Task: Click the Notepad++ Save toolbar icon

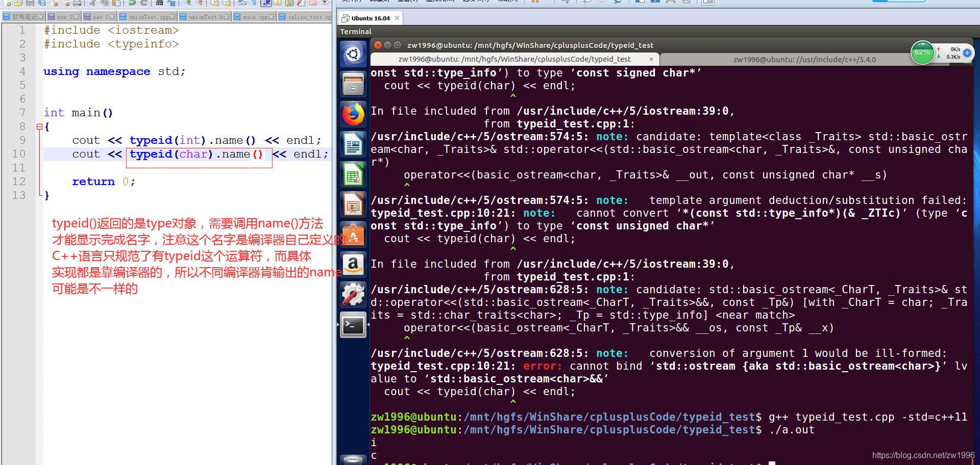Action: (x=30, y=3)
